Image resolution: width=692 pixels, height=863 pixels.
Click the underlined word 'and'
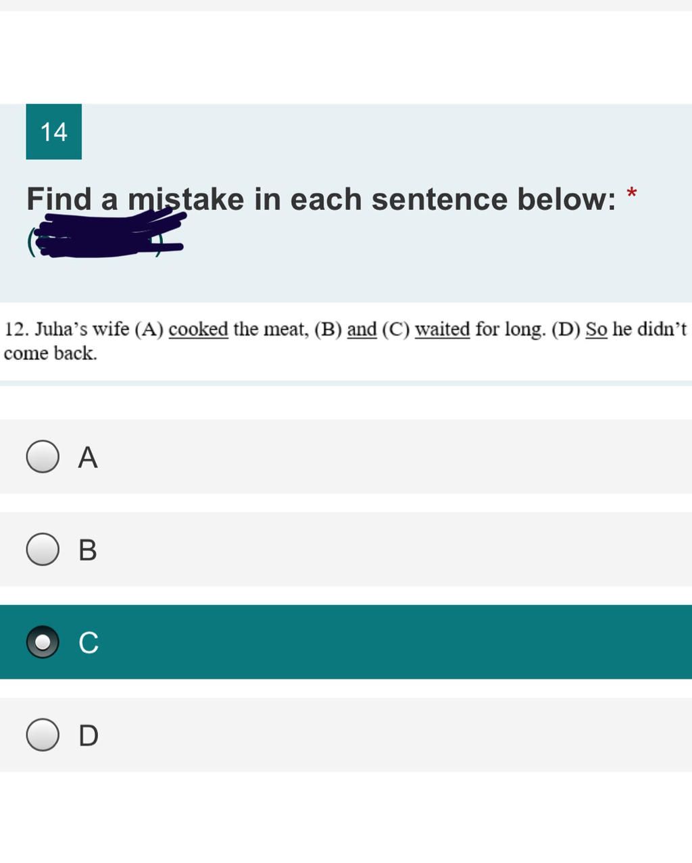(362, 330)
